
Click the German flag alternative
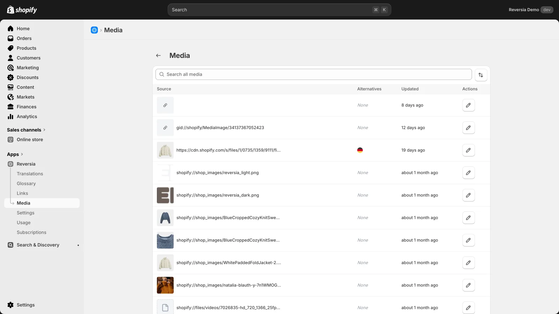(360, 150)
